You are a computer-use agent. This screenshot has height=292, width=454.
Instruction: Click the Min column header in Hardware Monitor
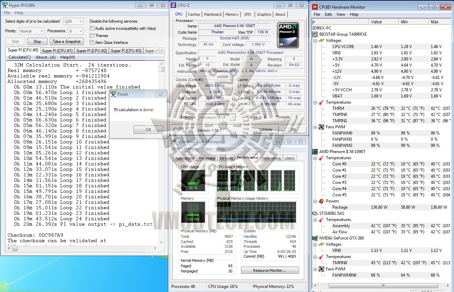(x=413, y=22)
